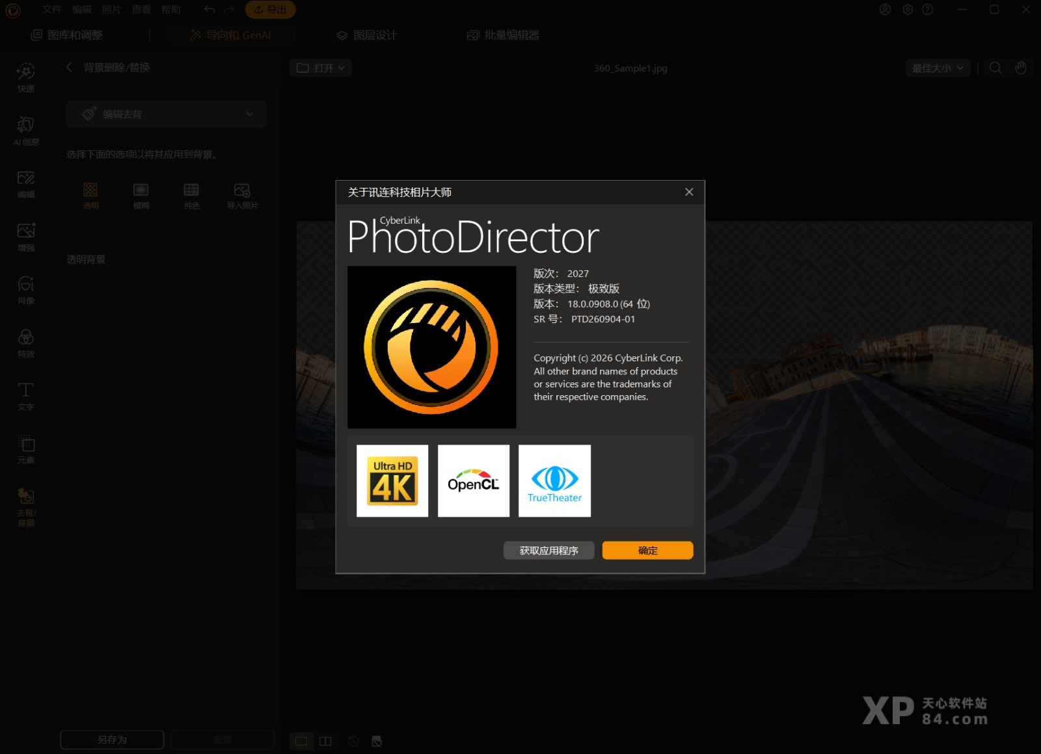The height and width of the screenshot is (754, 1041).
Task: Switch to split compare view icon
Action: click(x=326, y=741)
